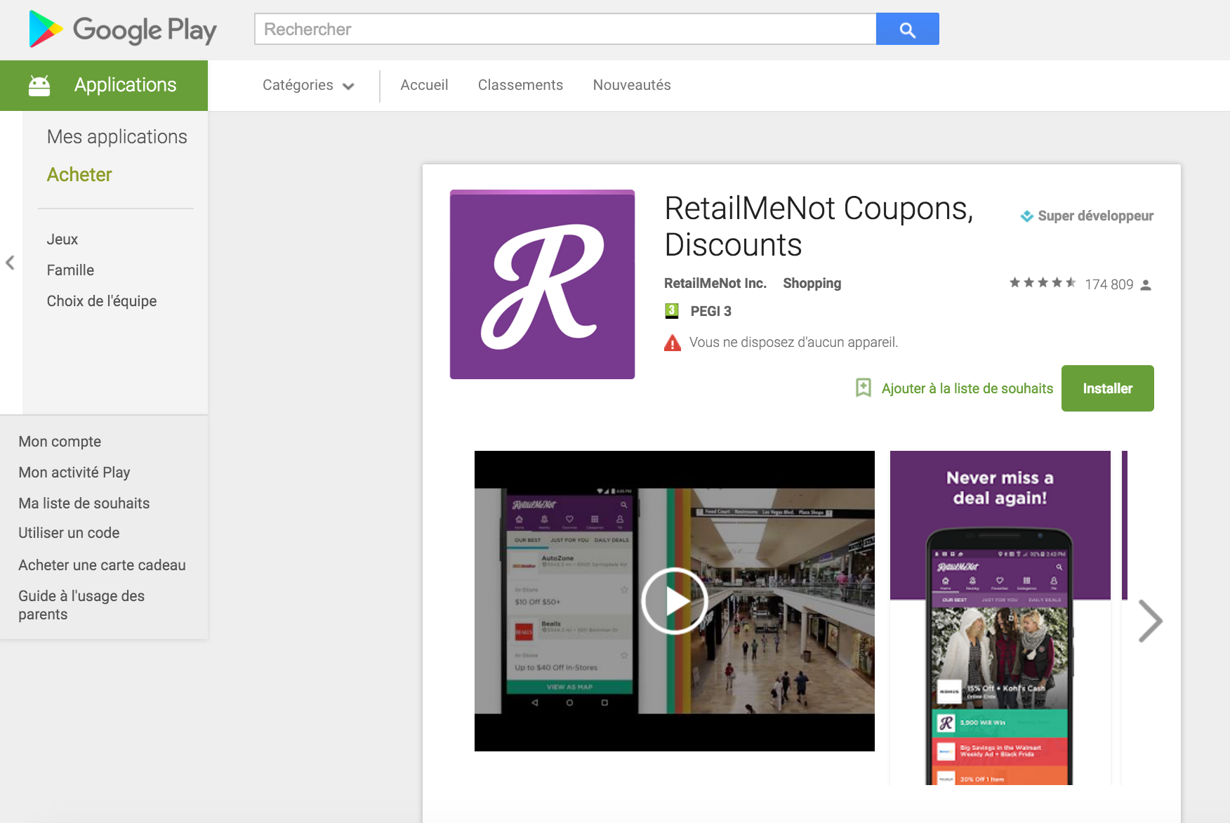The width and height of the screenshot is (1230, 823).
Task: Click the RetailMeNot Coupons, Discounts title
Action: 819,226
